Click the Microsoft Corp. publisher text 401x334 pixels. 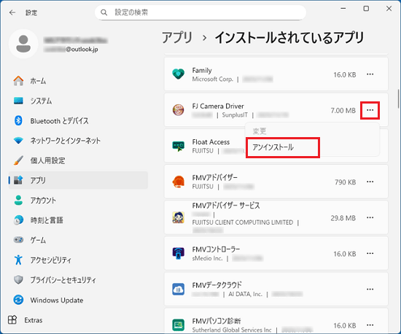click(212, 79)
